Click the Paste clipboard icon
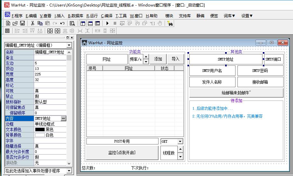 tap(48, 23)
